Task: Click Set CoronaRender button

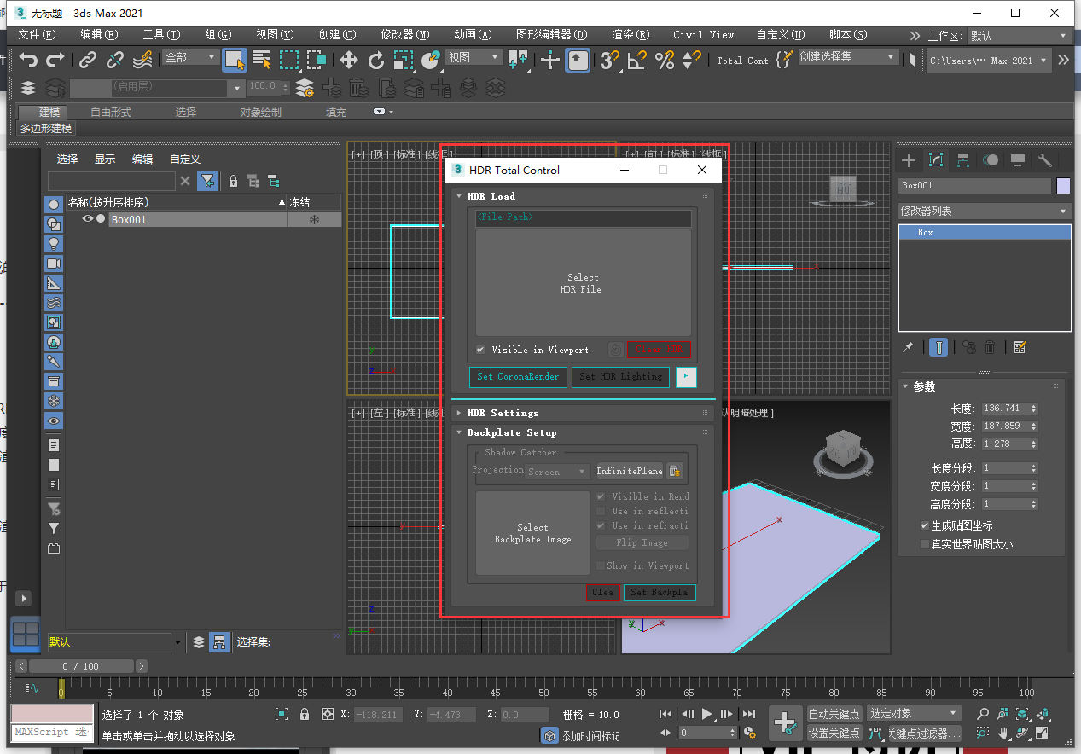Action: coord(518,376)
